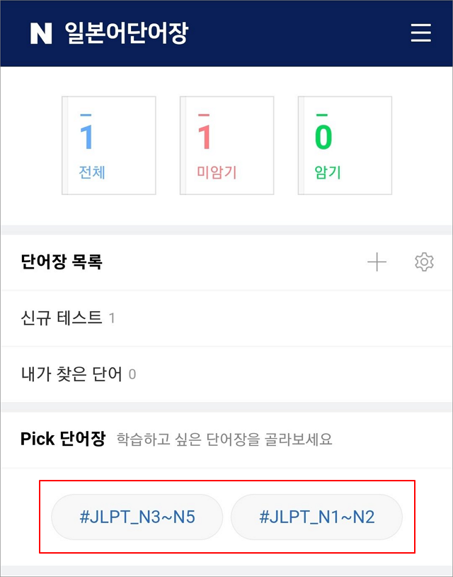Select the #JLPT_N3~N5 pick wordbook
The width and height of the screenshot is (453, 577).
click(137, 517)
